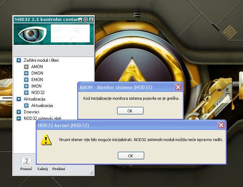Image resolution: width=243 pixels, height=187 pixels.
Task: Click the EMON module icon
Action: point(26,80)
